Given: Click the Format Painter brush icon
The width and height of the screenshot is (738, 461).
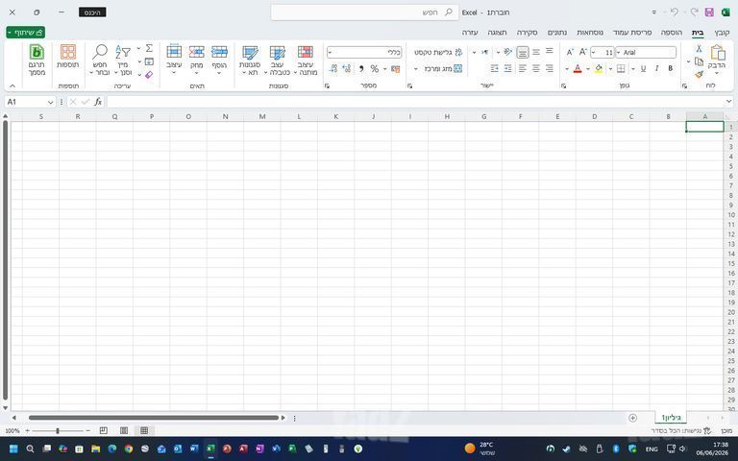Looking at the screenshot, I should point(699,74).
